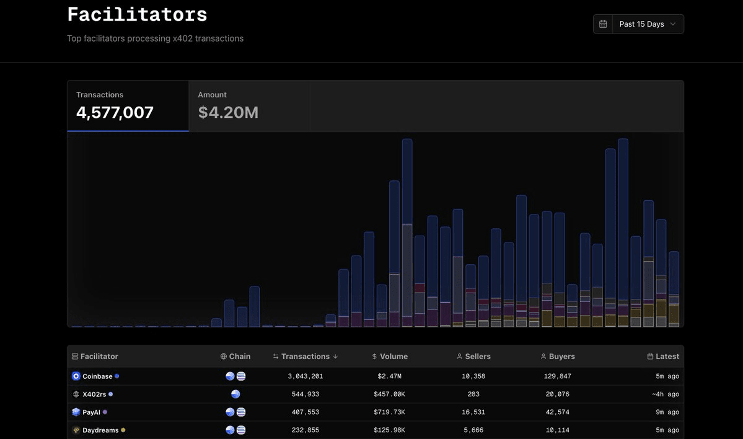Click the Daydreams logo icon

click(76, 430)
